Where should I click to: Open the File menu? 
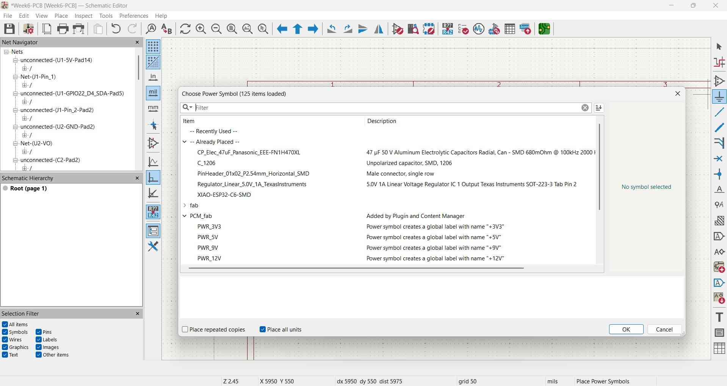point(8,16)
